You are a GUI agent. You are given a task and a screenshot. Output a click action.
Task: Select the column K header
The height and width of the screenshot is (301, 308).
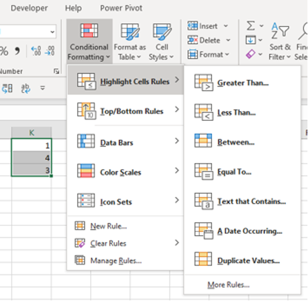tap(31, 133)
